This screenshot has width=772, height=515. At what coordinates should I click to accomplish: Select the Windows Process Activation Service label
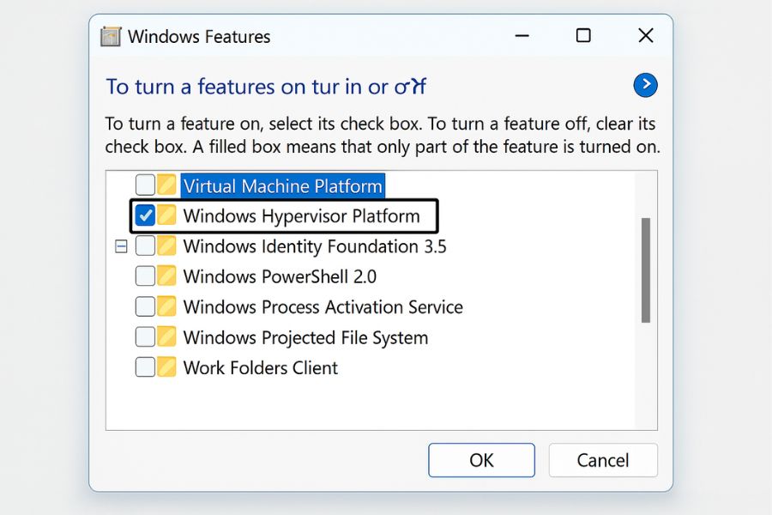323,307
